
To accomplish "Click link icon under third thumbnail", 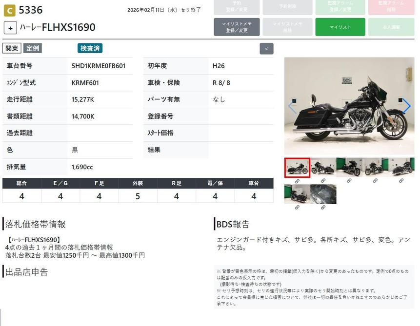I will coord(349,181).
